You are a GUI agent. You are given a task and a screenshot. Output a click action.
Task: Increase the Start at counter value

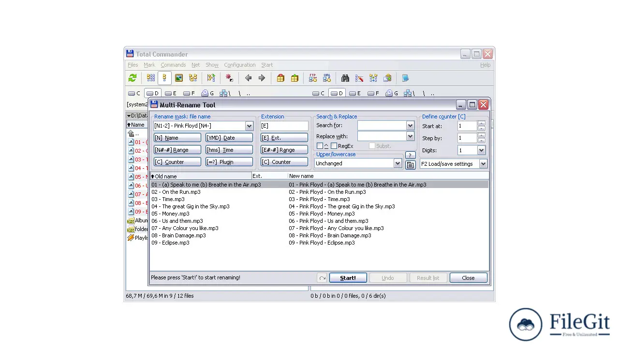tap(481, 123)
